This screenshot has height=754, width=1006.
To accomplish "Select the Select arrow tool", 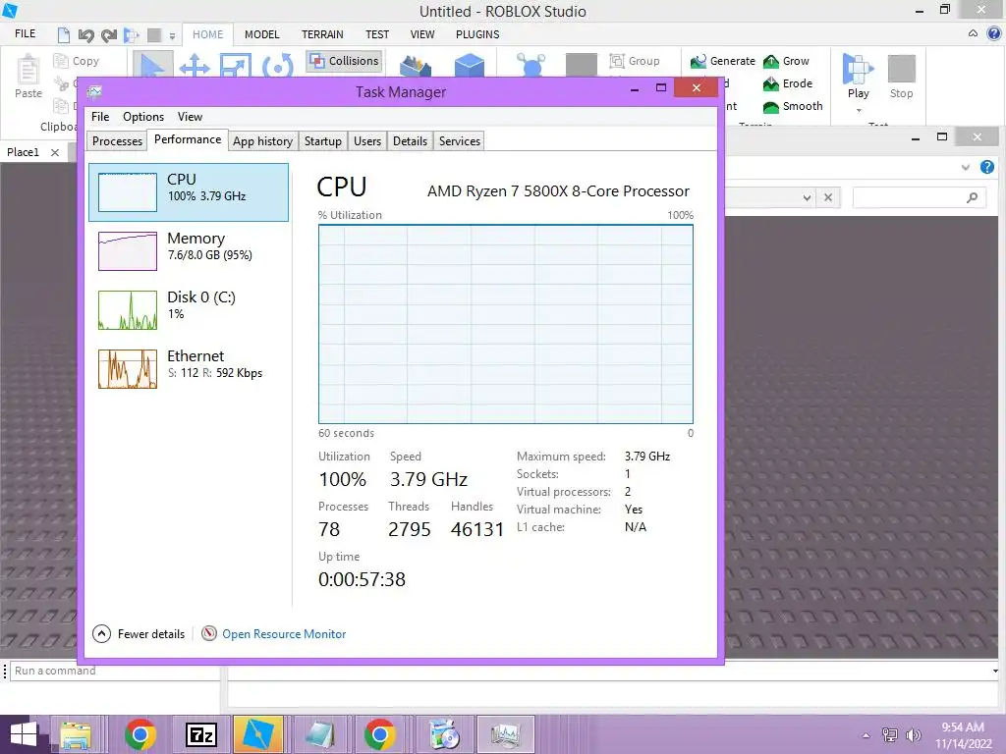I will coord(152,64).
